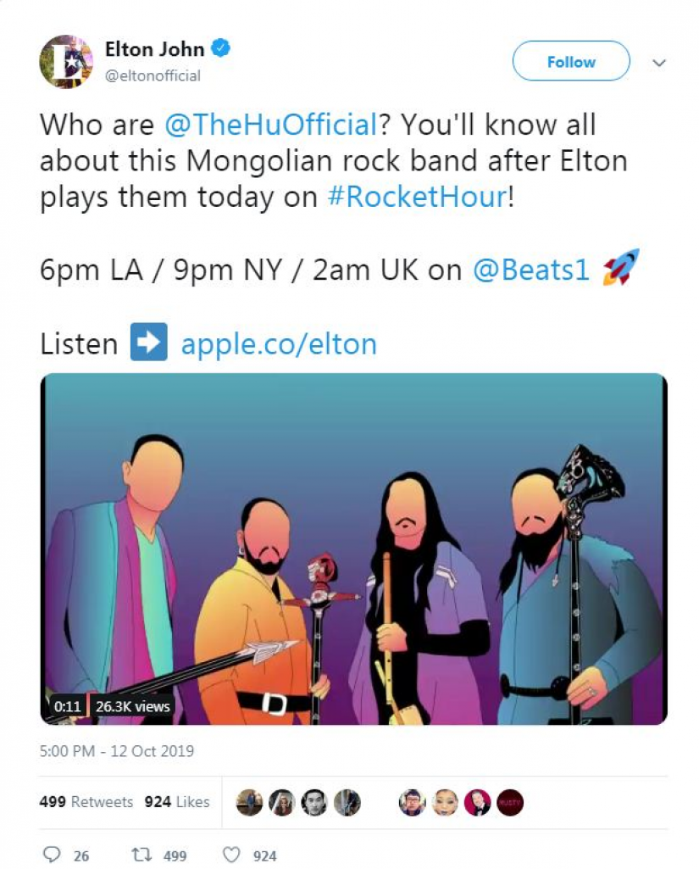Click the blue right-arrow emoji after Listen
699x869 pixels.
pyautogui.click(x=148, y=342)
